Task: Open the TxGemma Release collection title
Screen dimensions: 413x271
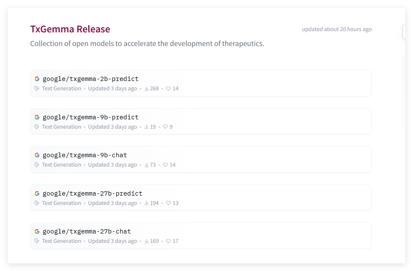Action: coord(70,29)
